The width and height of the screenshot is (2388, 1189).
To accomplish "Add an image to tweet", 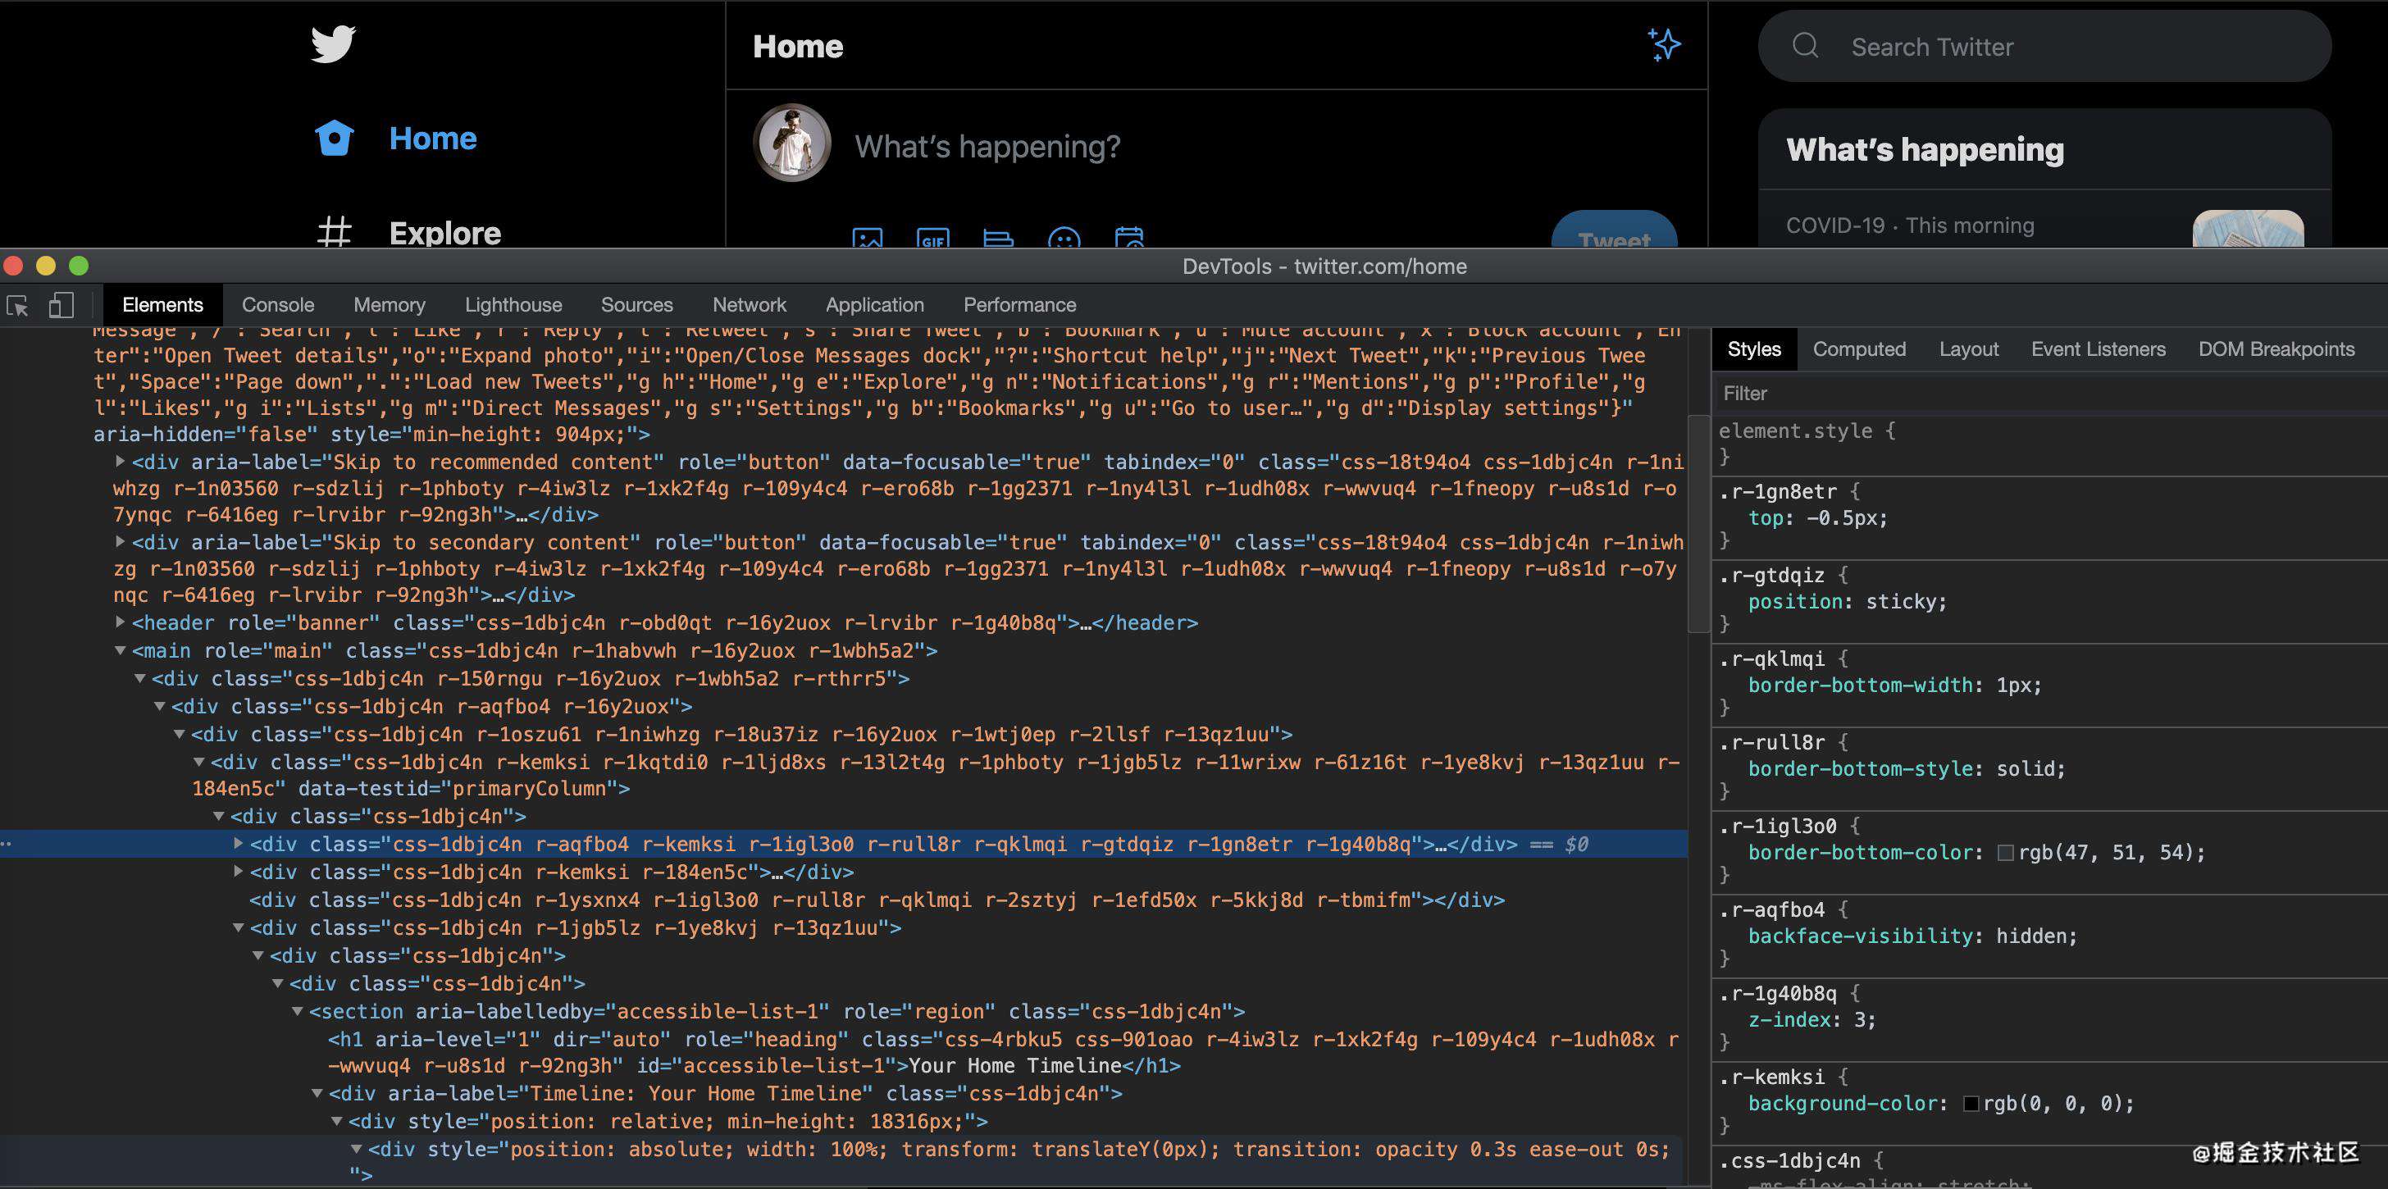I will [867, 237].
